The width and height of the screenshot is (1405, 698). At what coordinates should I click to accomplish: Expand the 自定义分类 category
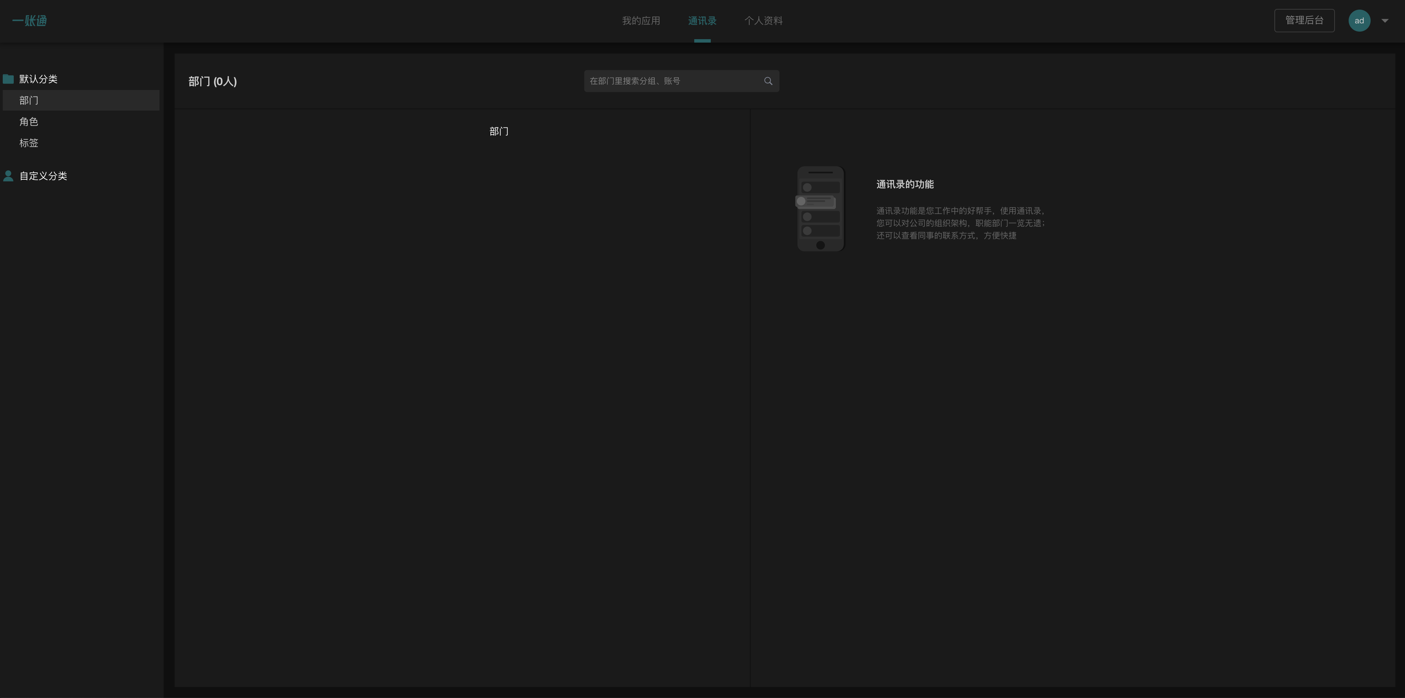click(x=43, y=176)
